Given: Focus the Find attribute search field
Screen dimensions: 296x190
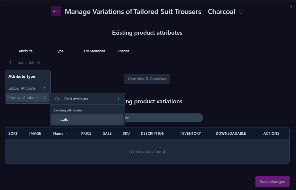Looking at the screenshot, I should (x=88, y=99).
